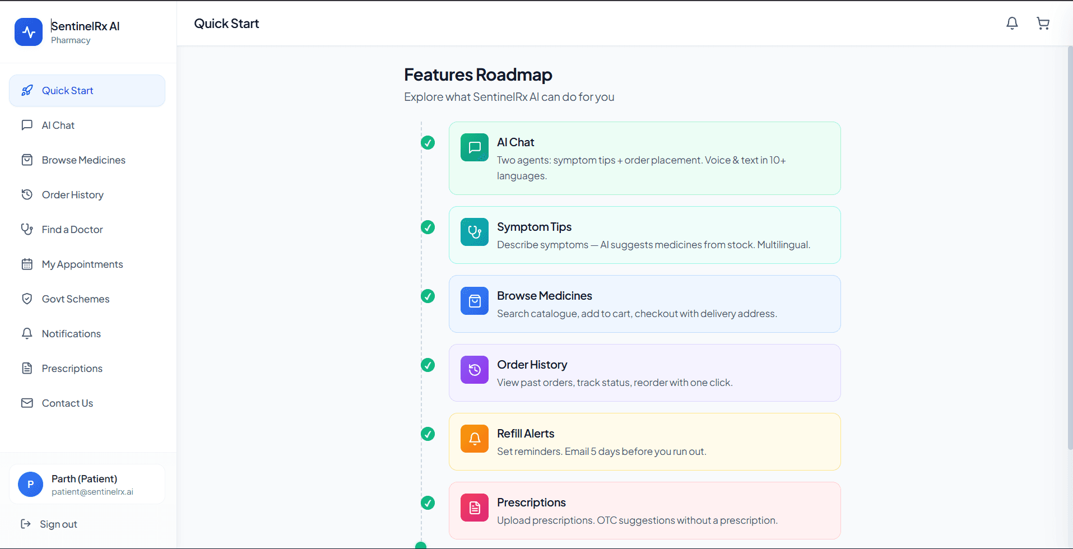Click the red Prescriptions document icon
This screenshot has height=549, width=1073.
(475, 508)
